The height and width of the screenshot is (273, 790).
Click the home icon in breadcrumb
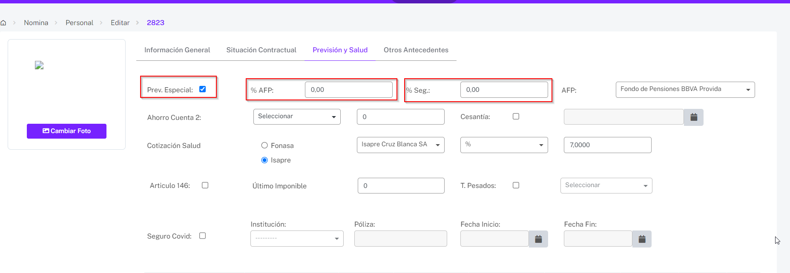tap(3, 23)
